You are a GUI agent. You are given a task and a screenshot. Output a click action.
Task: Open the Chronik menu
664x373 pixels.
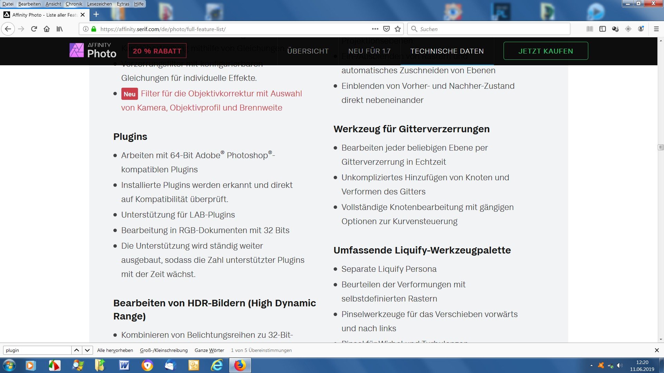point(74,4)
